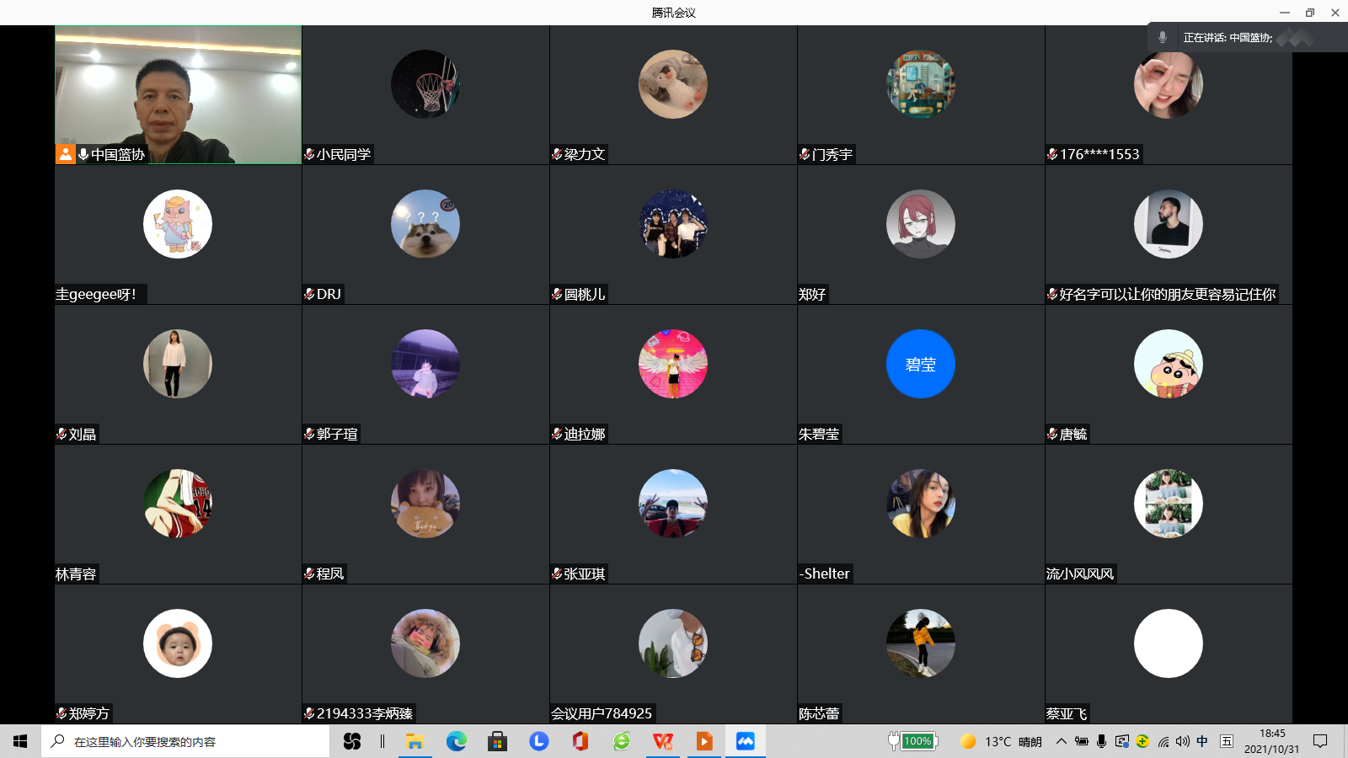Launch Microsoft Edge from the taskbar

click(456, 741)
